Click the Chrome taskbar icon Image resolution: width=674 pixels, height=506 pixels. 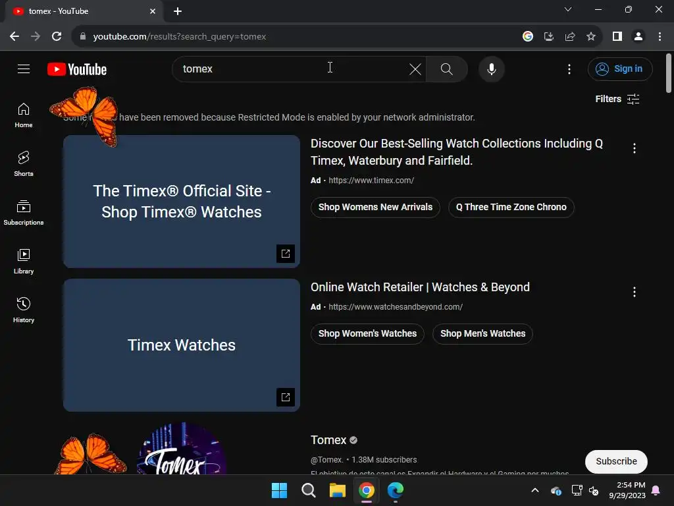(366, 490)
